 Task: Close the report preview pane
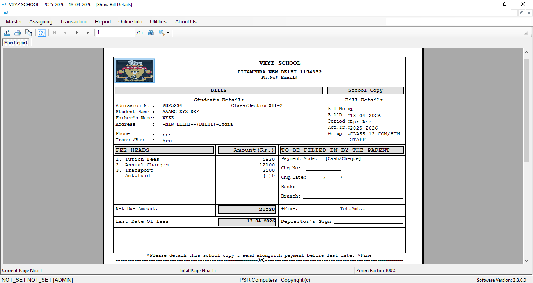[526, 33]
